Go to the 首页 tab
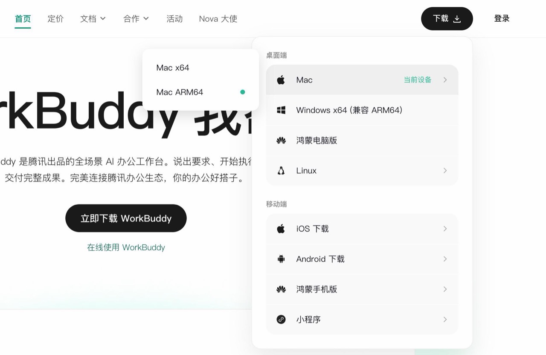This screenshot has width=546, height=355. (23, 19)
